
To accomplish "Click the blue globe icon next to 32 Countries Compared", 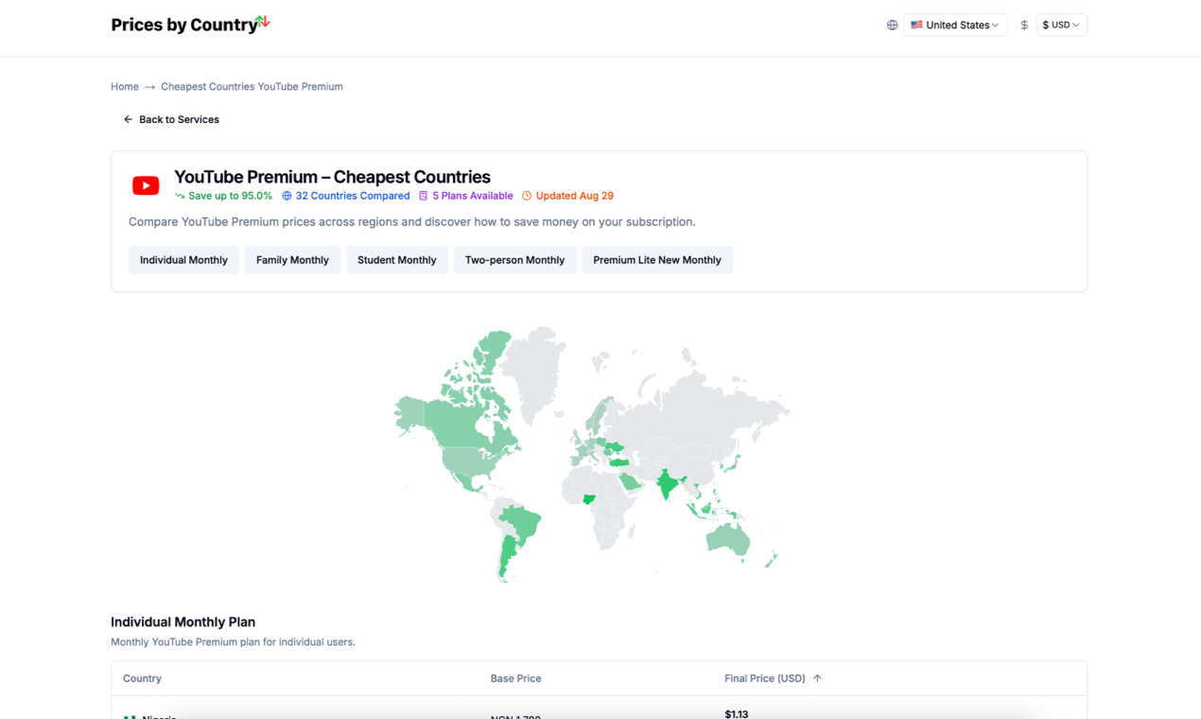I will point(286,195).
